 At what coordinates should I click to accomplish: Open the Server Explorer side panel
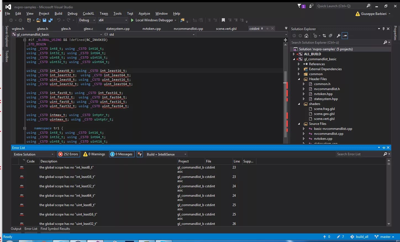tap(7, 36)
